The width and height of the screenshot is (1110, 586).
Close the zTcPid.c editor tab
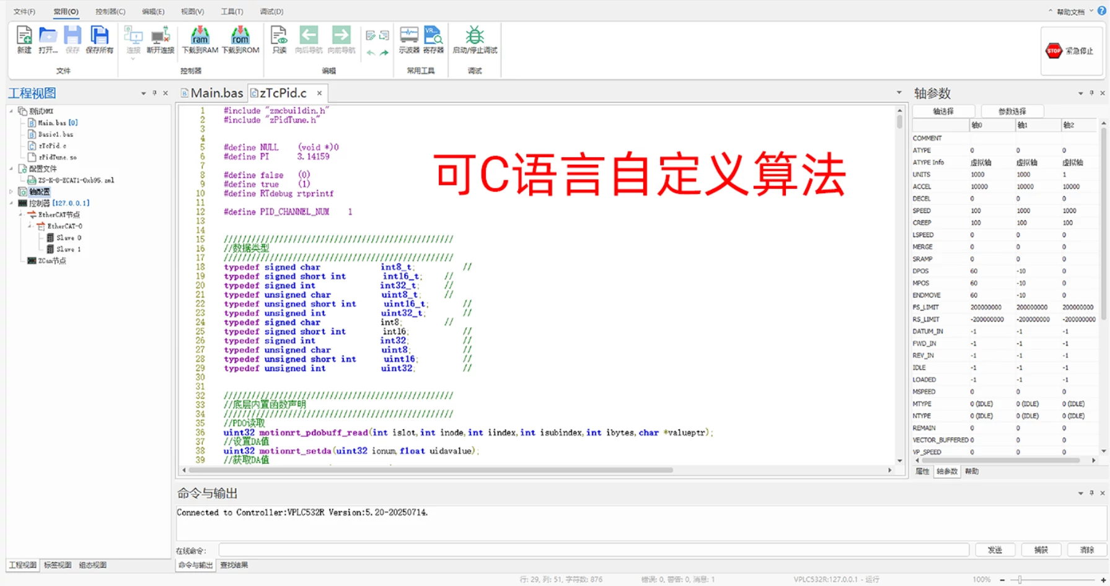[319, 93]
